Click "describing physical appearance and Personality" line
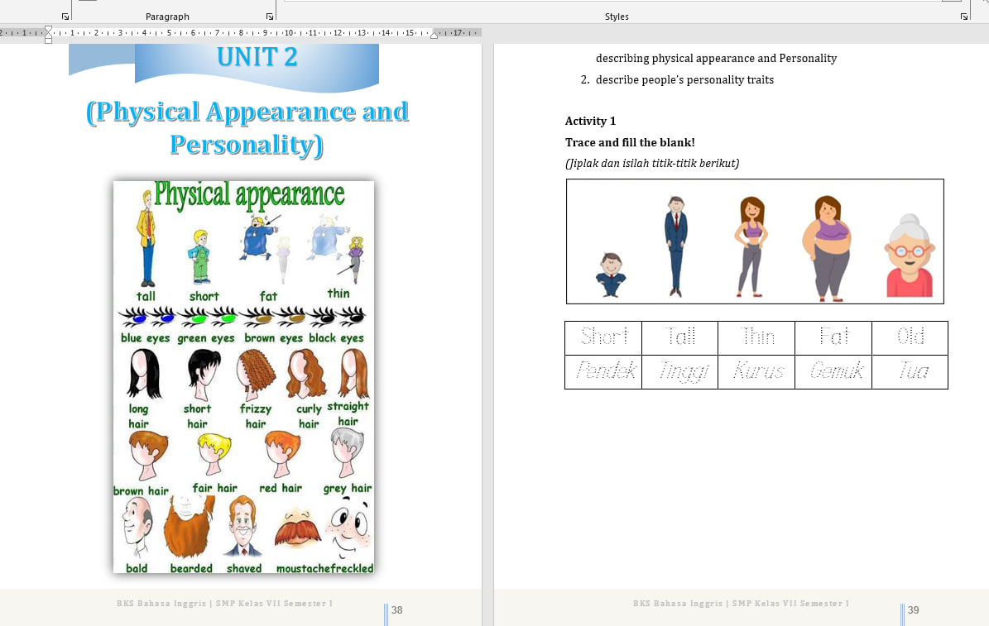 [x=716, y=59]
